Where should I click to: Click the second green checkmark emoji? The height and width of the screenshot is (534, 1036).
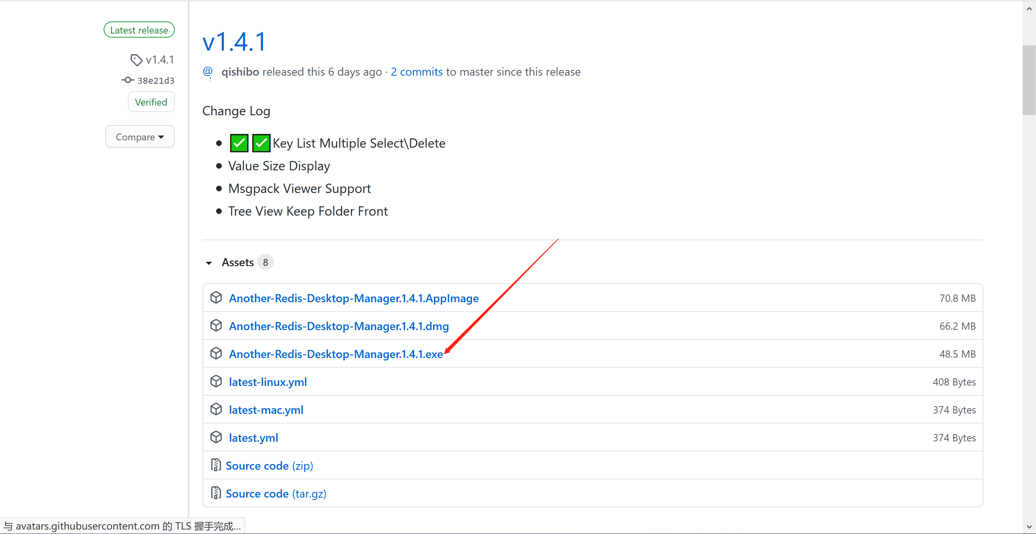point(261,143)
